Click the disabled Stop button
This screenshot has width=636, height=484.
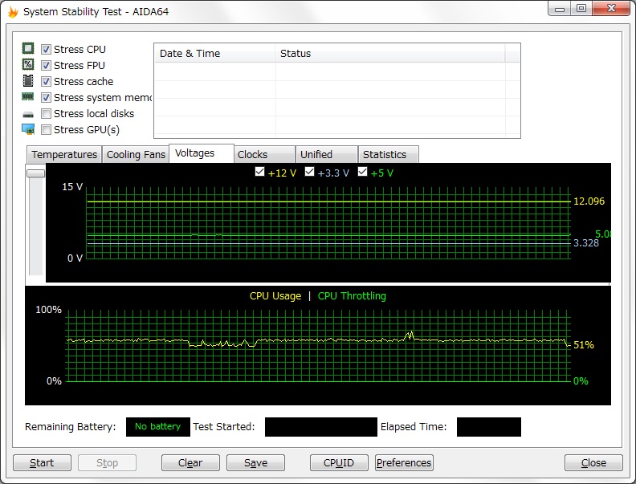click(107, 462)
